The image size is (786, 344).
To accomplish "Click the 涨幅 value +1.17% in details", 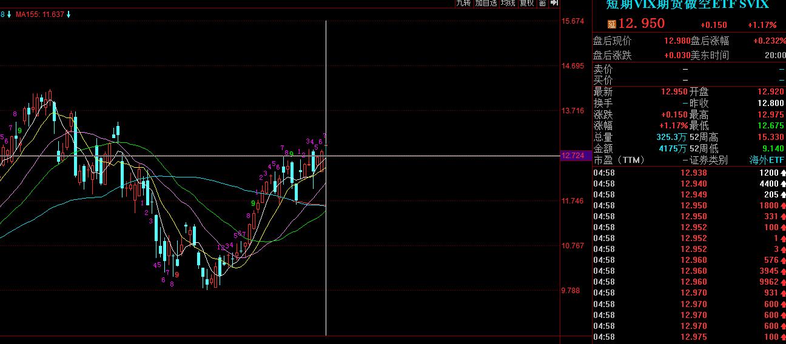I will (674, 126).
